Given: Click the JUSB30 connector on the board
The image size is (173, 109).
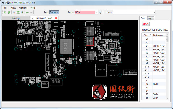Looking at the screenshot, I should click(56, 82).
